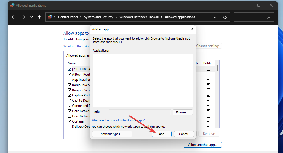Image resolution: width=283 pixels, height=153 pixels.
Task: Expand chevron after System and Security
Action: pos(116,17)
